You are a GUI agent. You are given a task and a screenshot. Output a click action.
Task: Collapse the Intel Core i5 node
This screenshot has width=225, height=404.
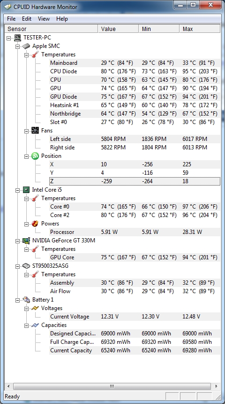[17, 190]
